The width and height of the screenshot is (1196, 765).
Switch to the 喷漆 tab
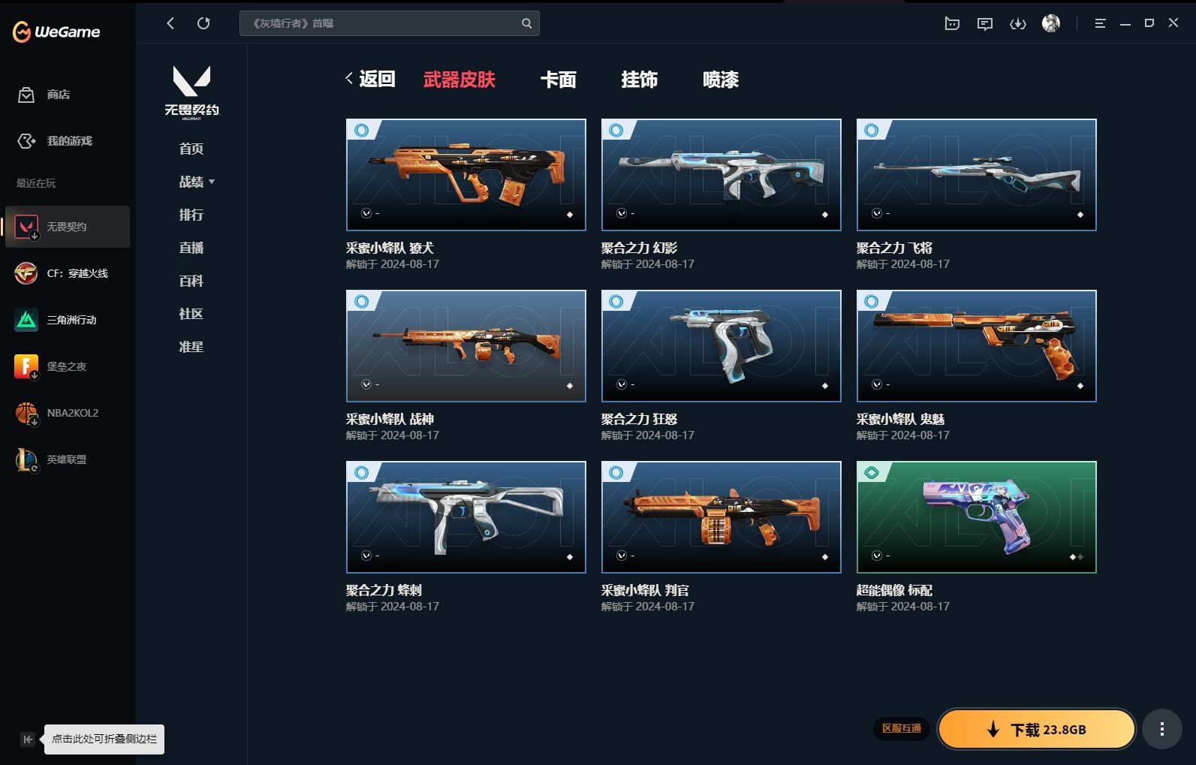[x=720, y=80]
